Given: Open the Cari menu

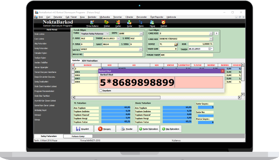Looking at the screenshot, I should click(x=48, y=17).
